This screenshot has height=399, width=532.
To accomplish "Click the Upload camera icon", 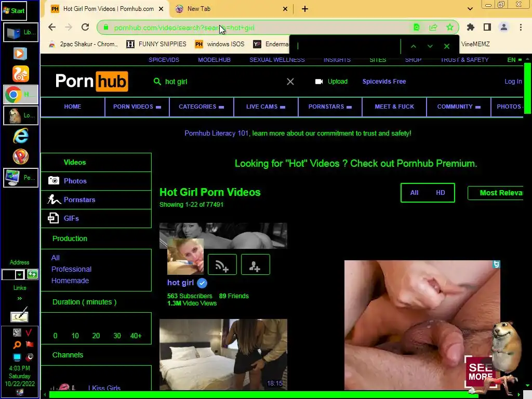I will point(319,82).
